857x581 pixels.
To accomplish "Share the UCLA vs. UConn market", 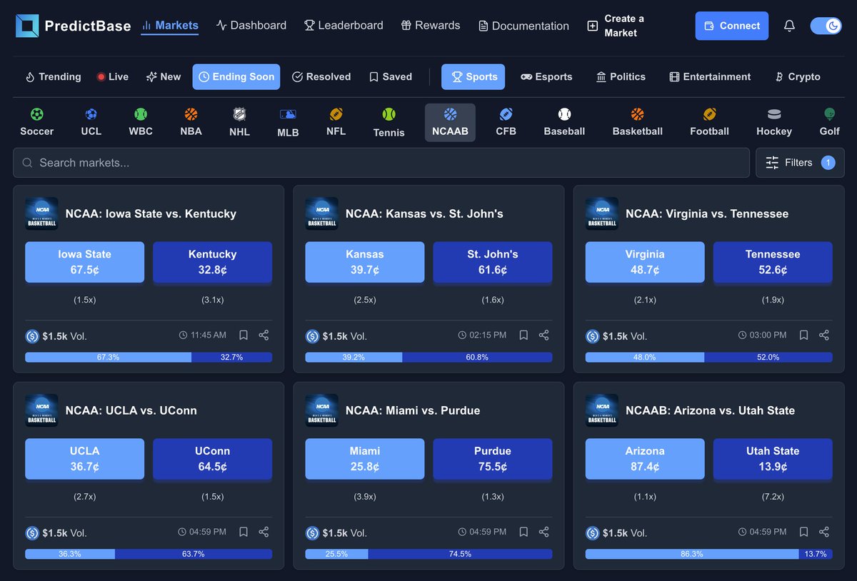I will point(264,532).
